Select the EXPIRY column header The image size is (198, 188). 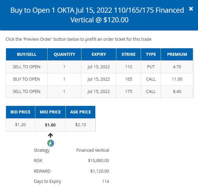tap(99, 54)
